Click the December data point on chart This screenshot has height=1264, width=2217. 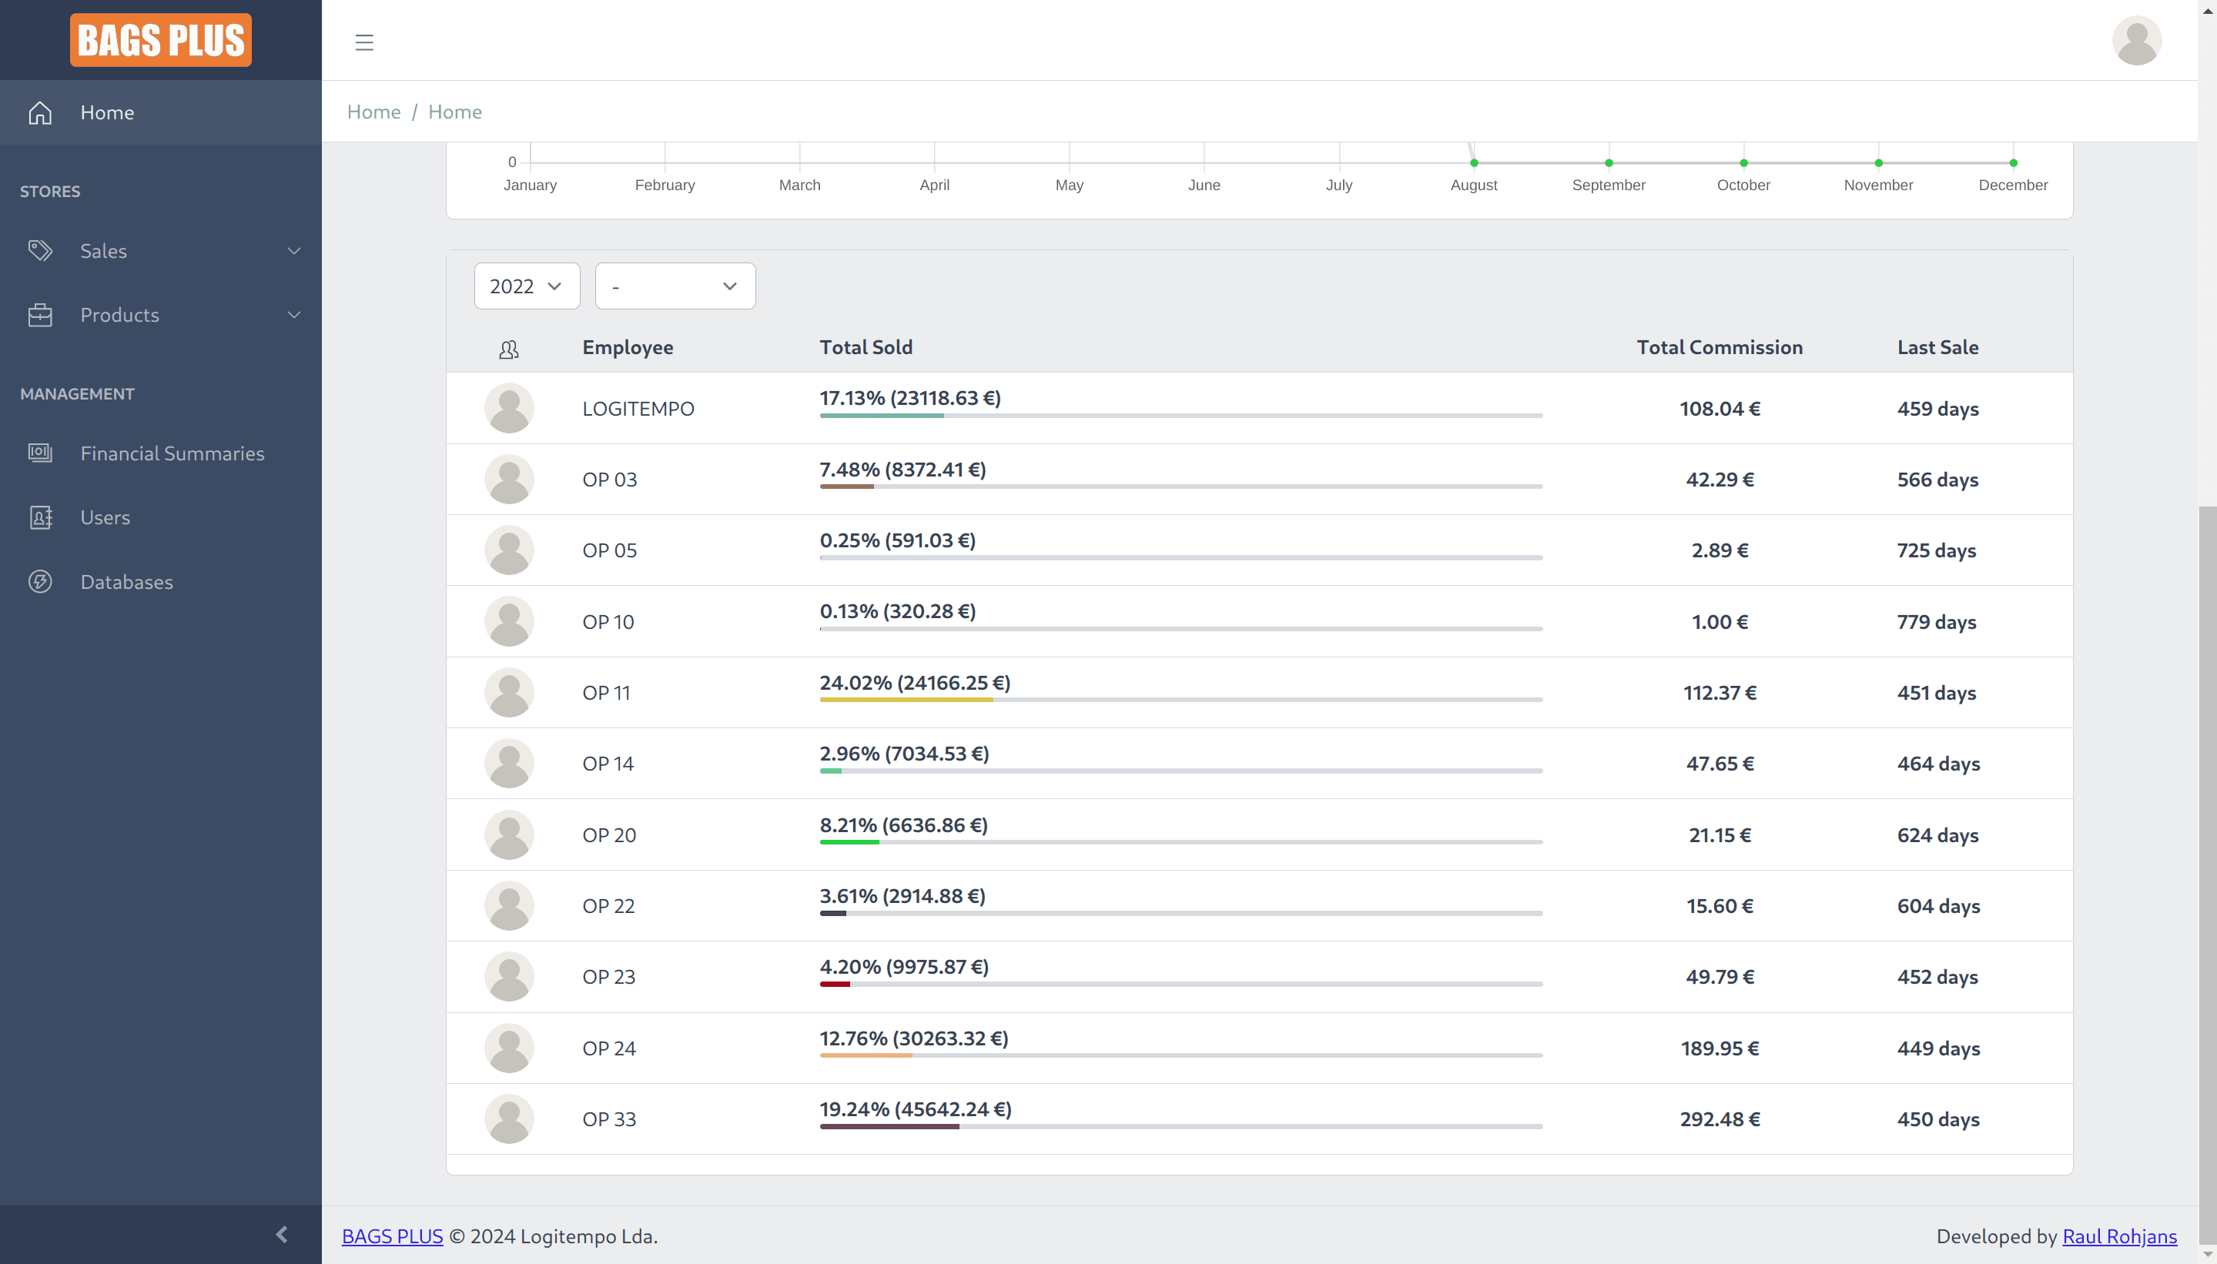coord(2013,163)
